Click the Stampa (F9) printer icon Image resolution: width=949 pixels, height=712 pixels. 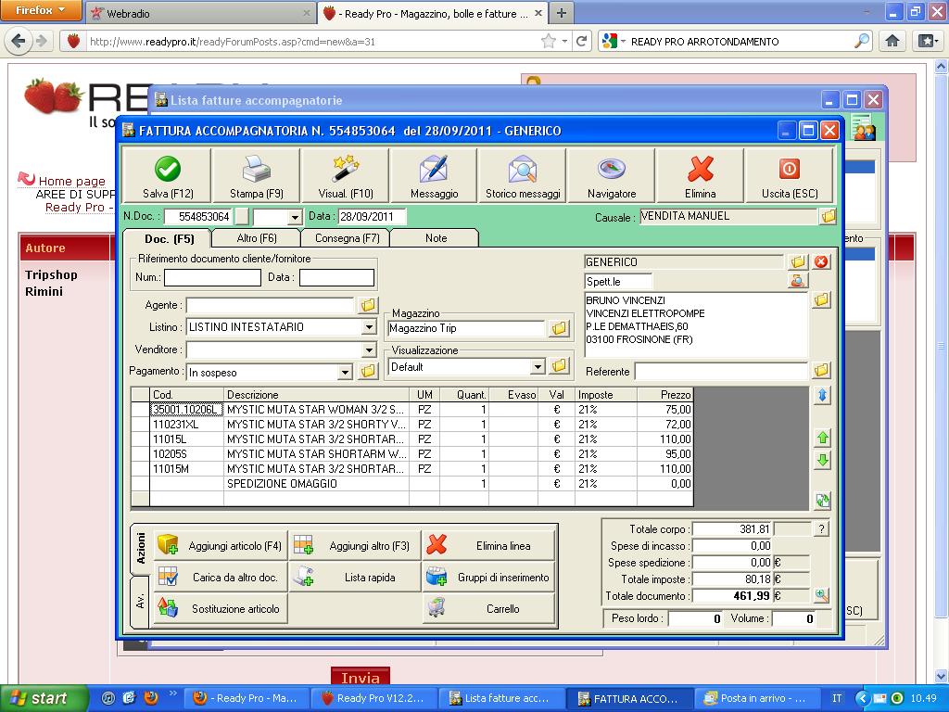(x=256, y=170)
